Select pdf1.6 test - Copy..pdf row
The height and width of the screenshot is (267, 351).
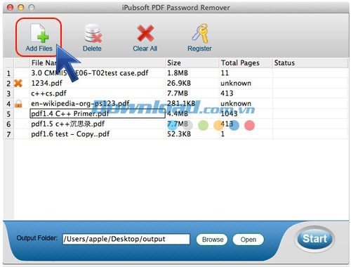click(x=175, y=134)
